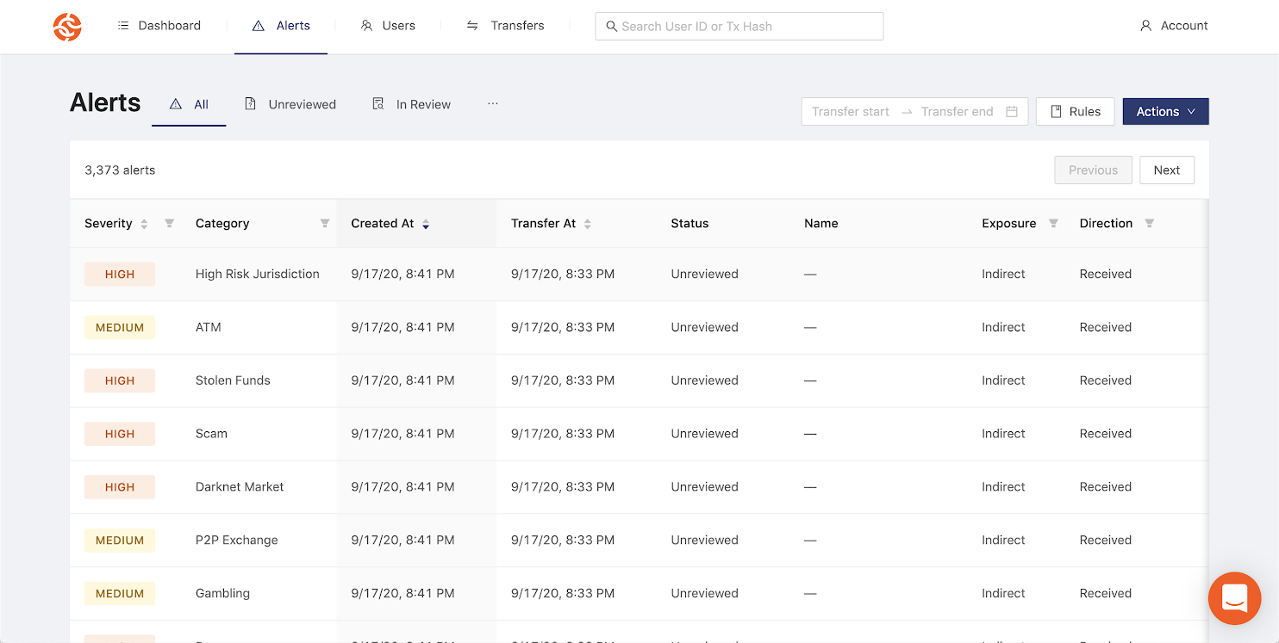The image size is (1279, 643).
Task: Click the Rules button
Action: tap(1075, 112)
